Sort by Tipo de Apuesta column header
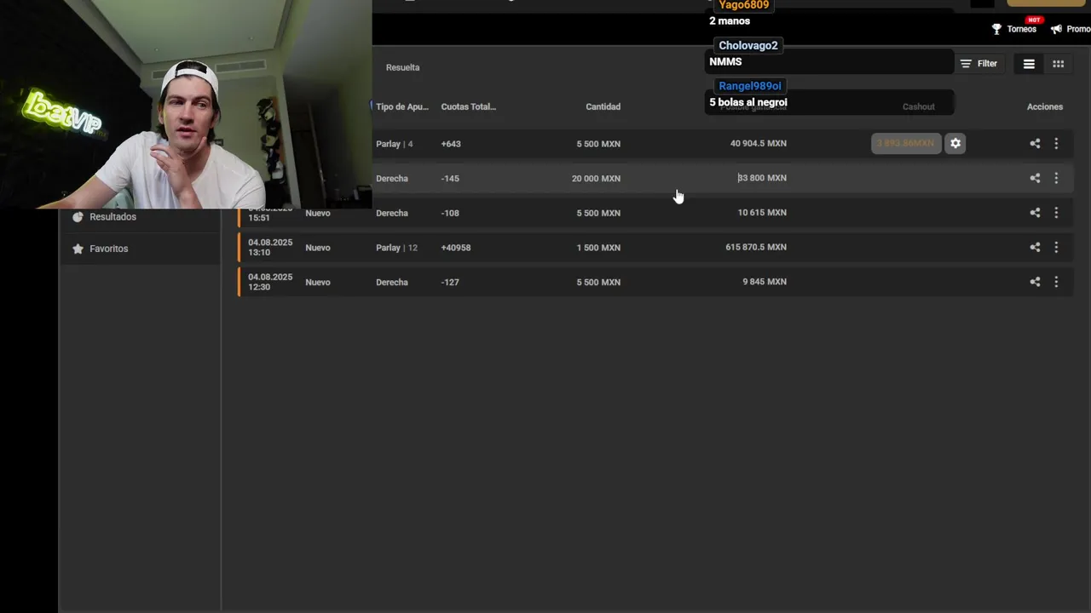Image resolution: width=1091 pixels, height=613 pixels. click(402, 106)
